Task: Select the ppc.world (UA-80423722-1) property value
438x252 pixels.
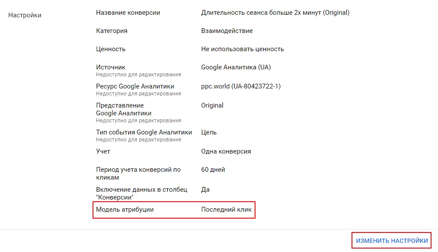Action: [x=241, y=86]
